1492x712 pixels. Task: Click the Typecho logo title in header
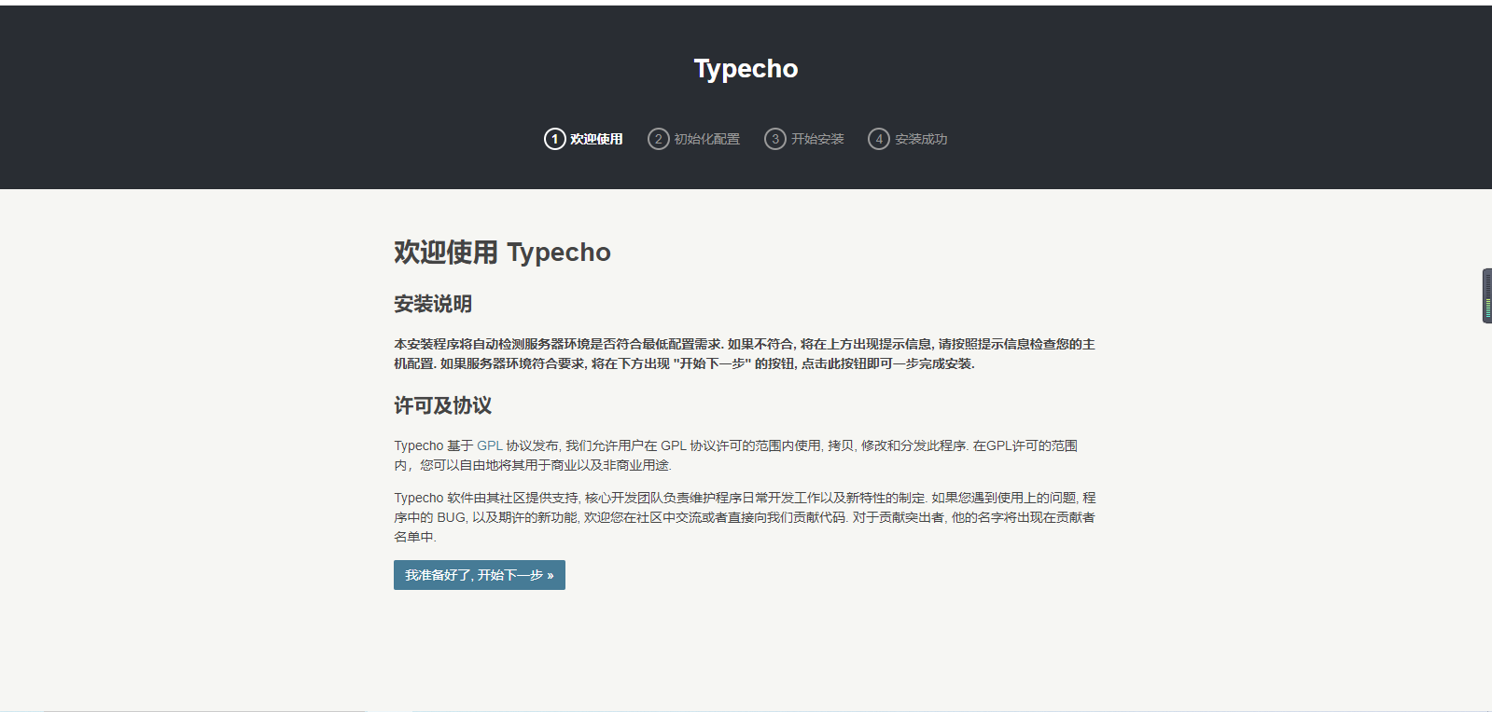click(x=746, y=69)
